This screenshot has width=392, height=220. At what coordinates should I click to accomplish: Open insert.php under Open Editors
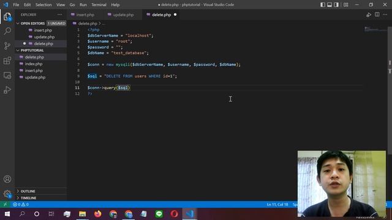click(41, 30)
